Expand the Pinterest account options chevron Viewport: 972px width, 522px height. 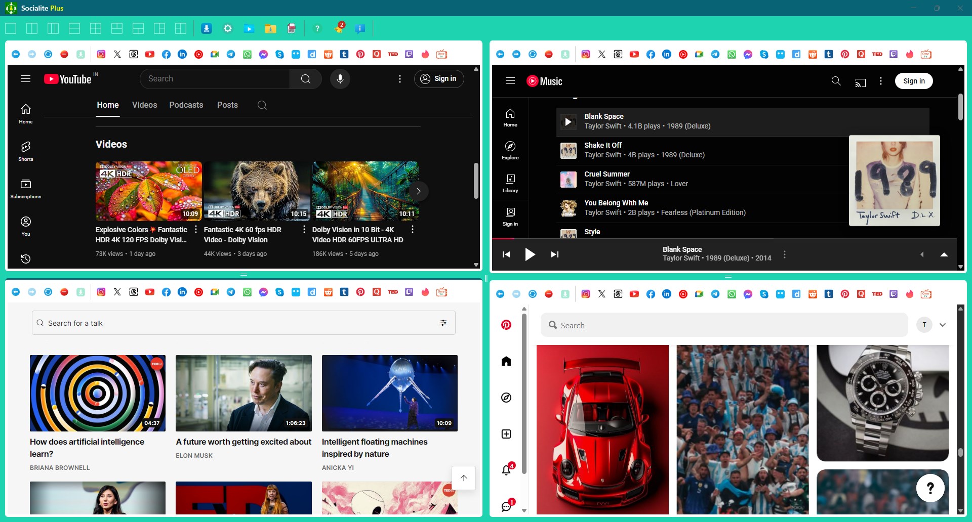943,325
